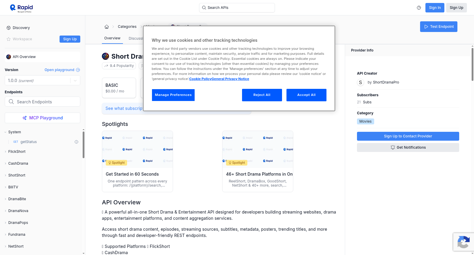
Task: Expand the BiliTV endpoint group
Action: (x=5, y=187)
